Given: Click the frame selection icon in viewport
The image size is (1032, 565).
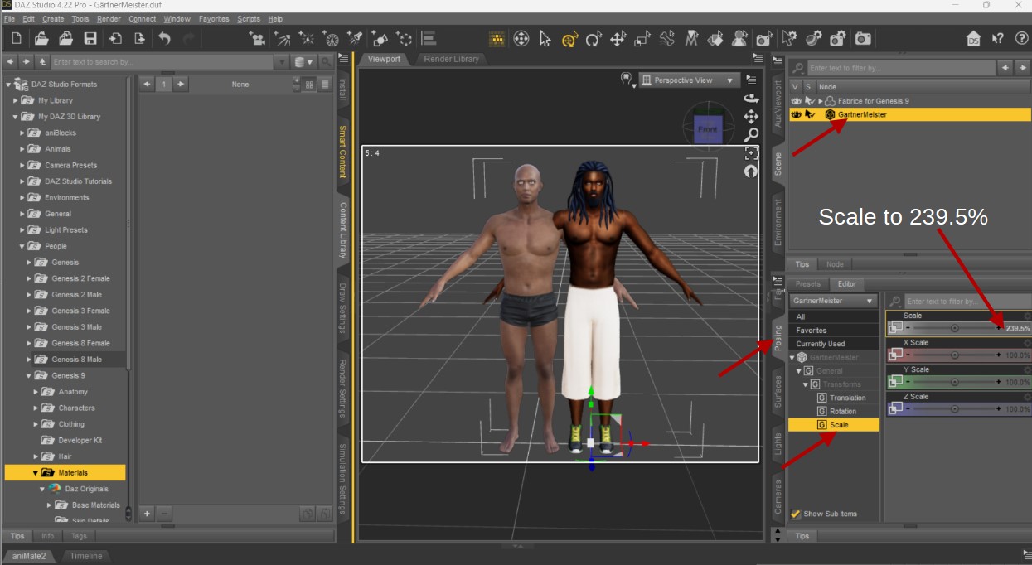Looking at the screenshot, I should click(751, 153).
